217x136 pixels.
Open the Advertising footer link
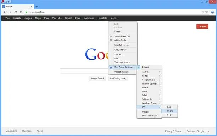[x=12, y=131]
